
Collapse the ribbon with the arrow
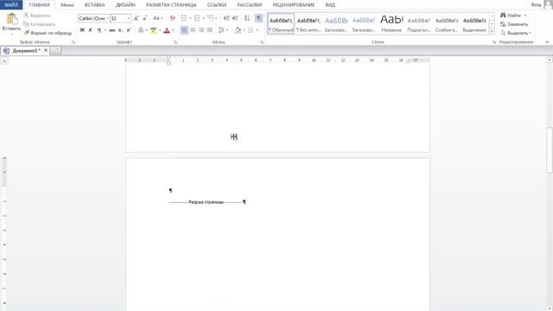click(x=547, y=42)
